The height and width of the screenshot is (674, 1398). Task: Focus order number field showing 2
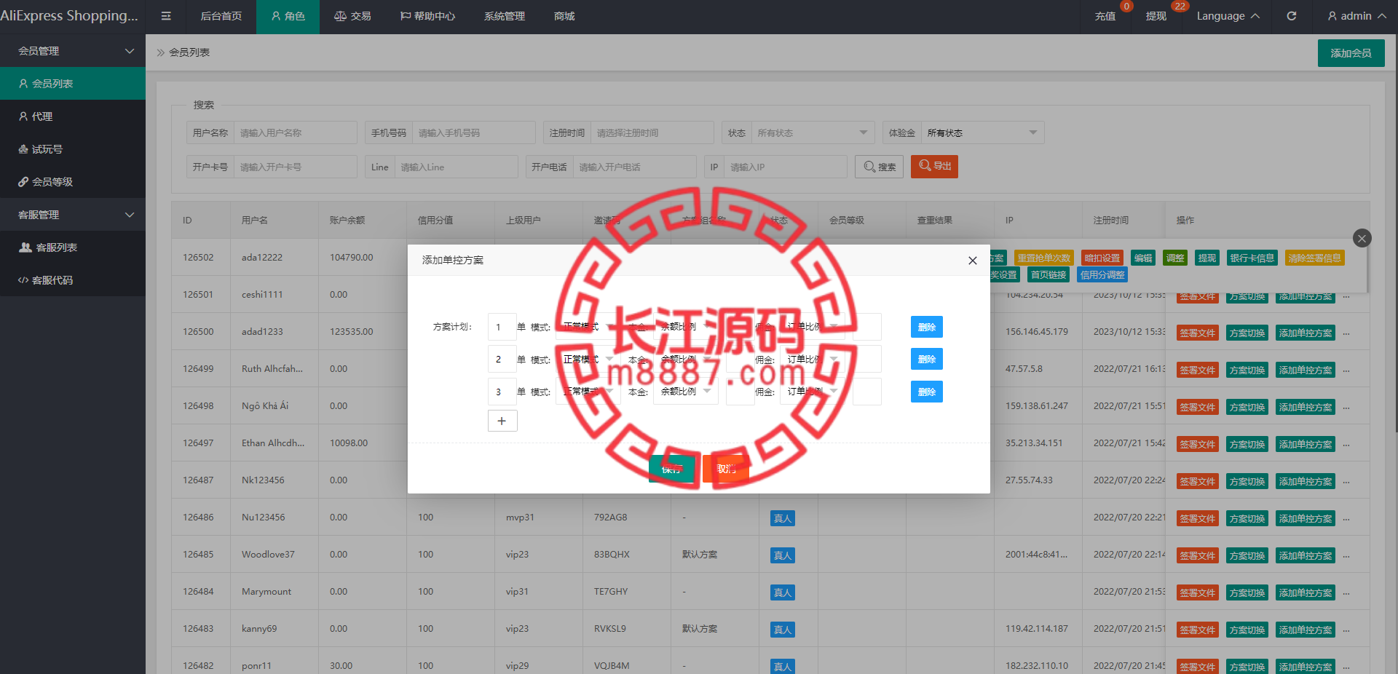[x=502, y=360]
